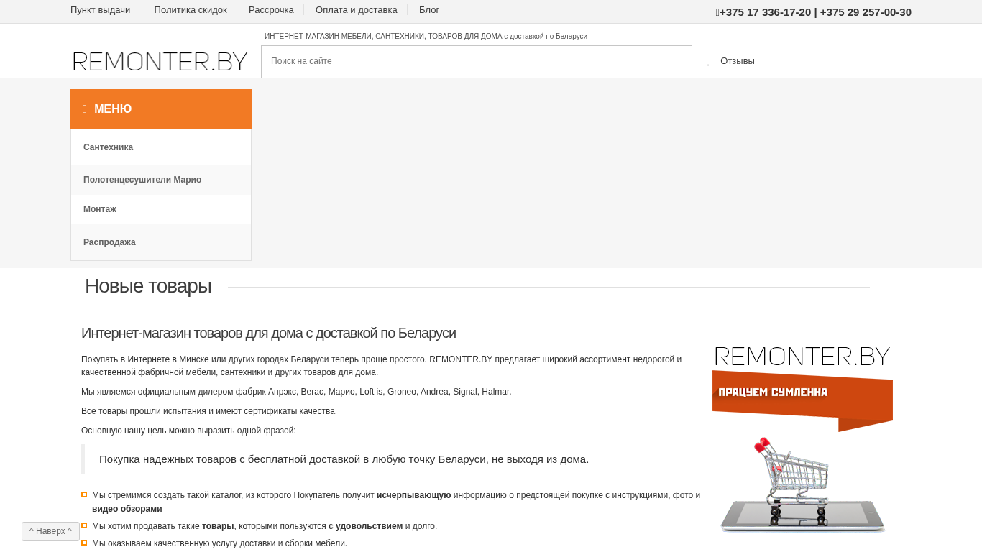Select Сантехника in the menu
The image size is (982, 552).
[108, 147]
